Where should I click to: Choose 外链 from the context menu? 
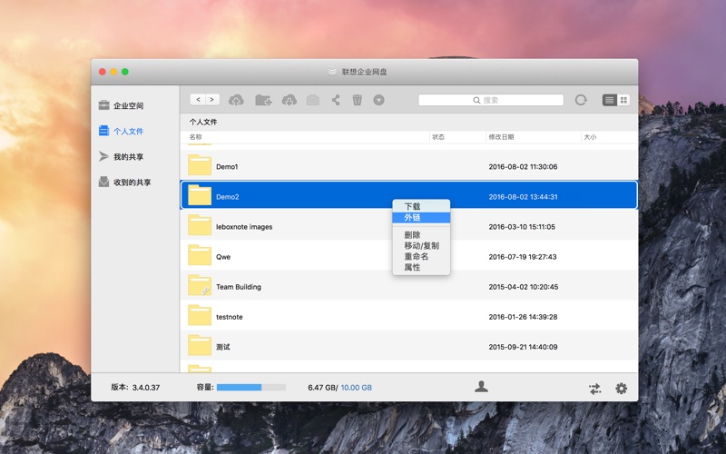click(421, 217)
